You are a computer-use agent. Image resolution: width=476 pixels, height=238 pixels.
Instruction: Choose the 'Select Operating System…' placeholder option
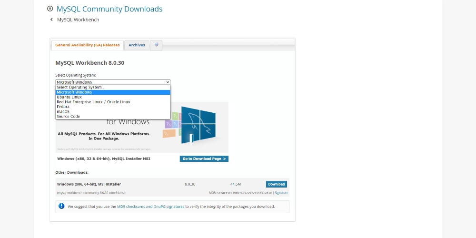113,88
